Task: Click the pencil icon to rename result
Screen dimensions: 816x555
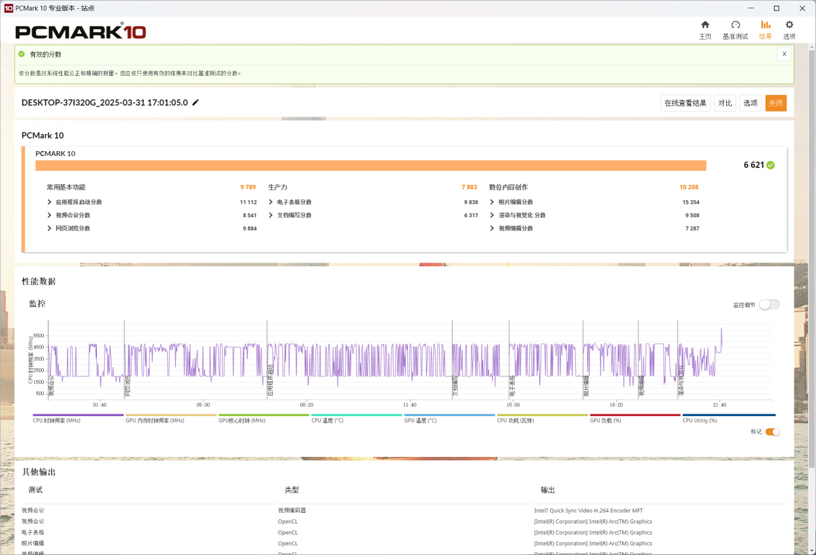Action: click(196, 103)
